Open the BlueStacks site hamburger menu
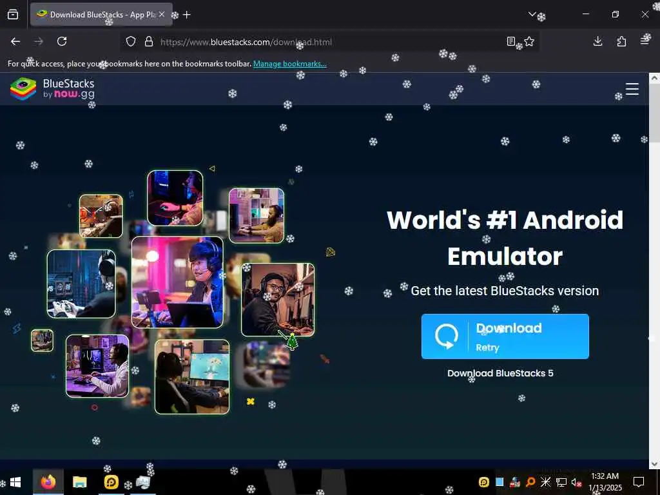This screenshot has width=660, height=495. point(632,89)
